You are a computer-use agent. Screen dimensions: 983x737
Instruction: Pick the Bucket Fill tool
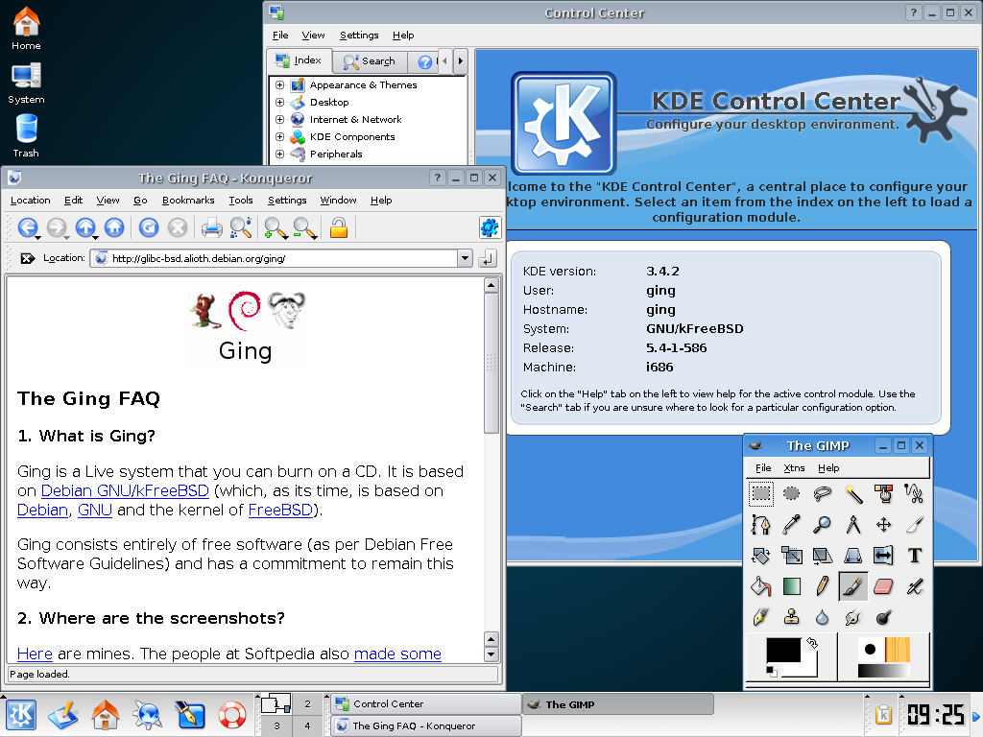(x=760, y=585)
